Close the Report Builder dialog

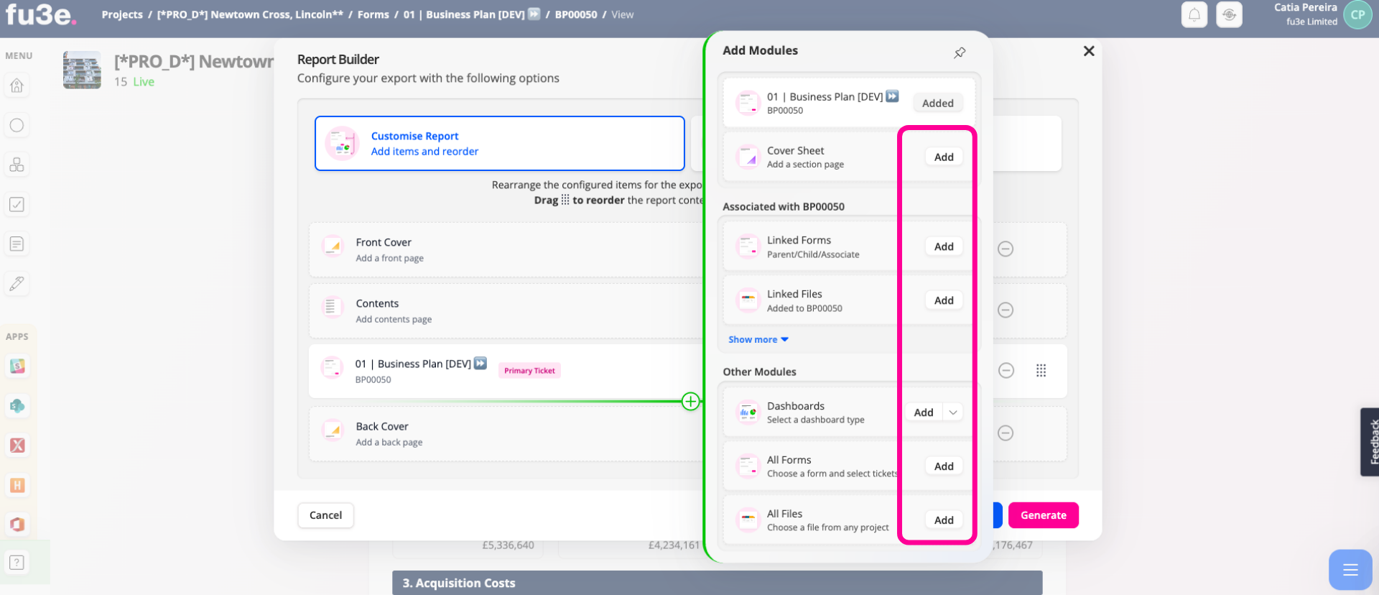(1089, 51)
